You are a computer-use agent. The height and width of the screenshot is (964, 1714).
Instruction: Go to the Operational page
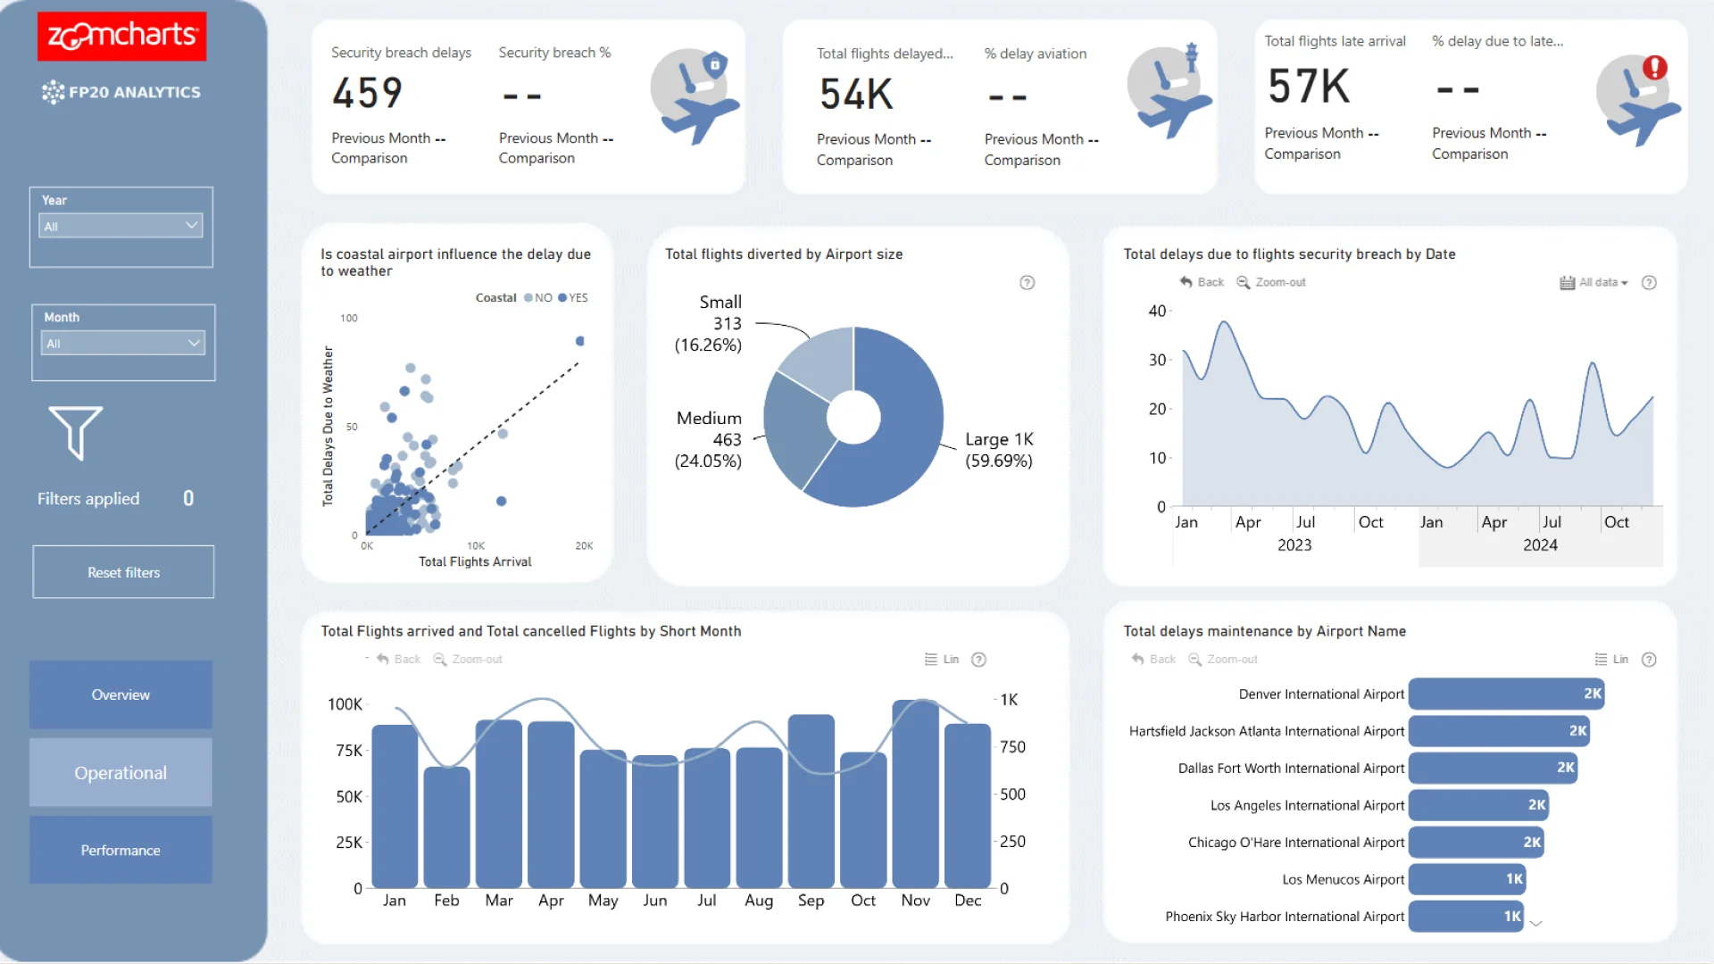(x=121, y=772)
